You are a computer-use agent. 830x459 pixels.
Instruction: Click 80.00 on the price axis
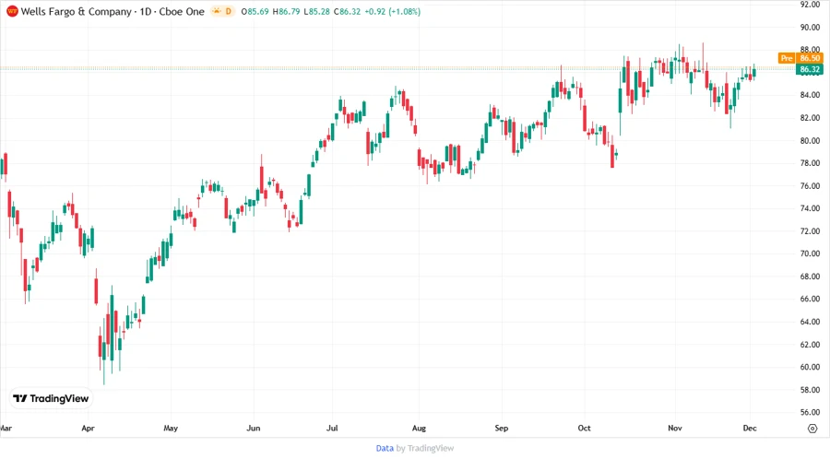pos(810,141)
